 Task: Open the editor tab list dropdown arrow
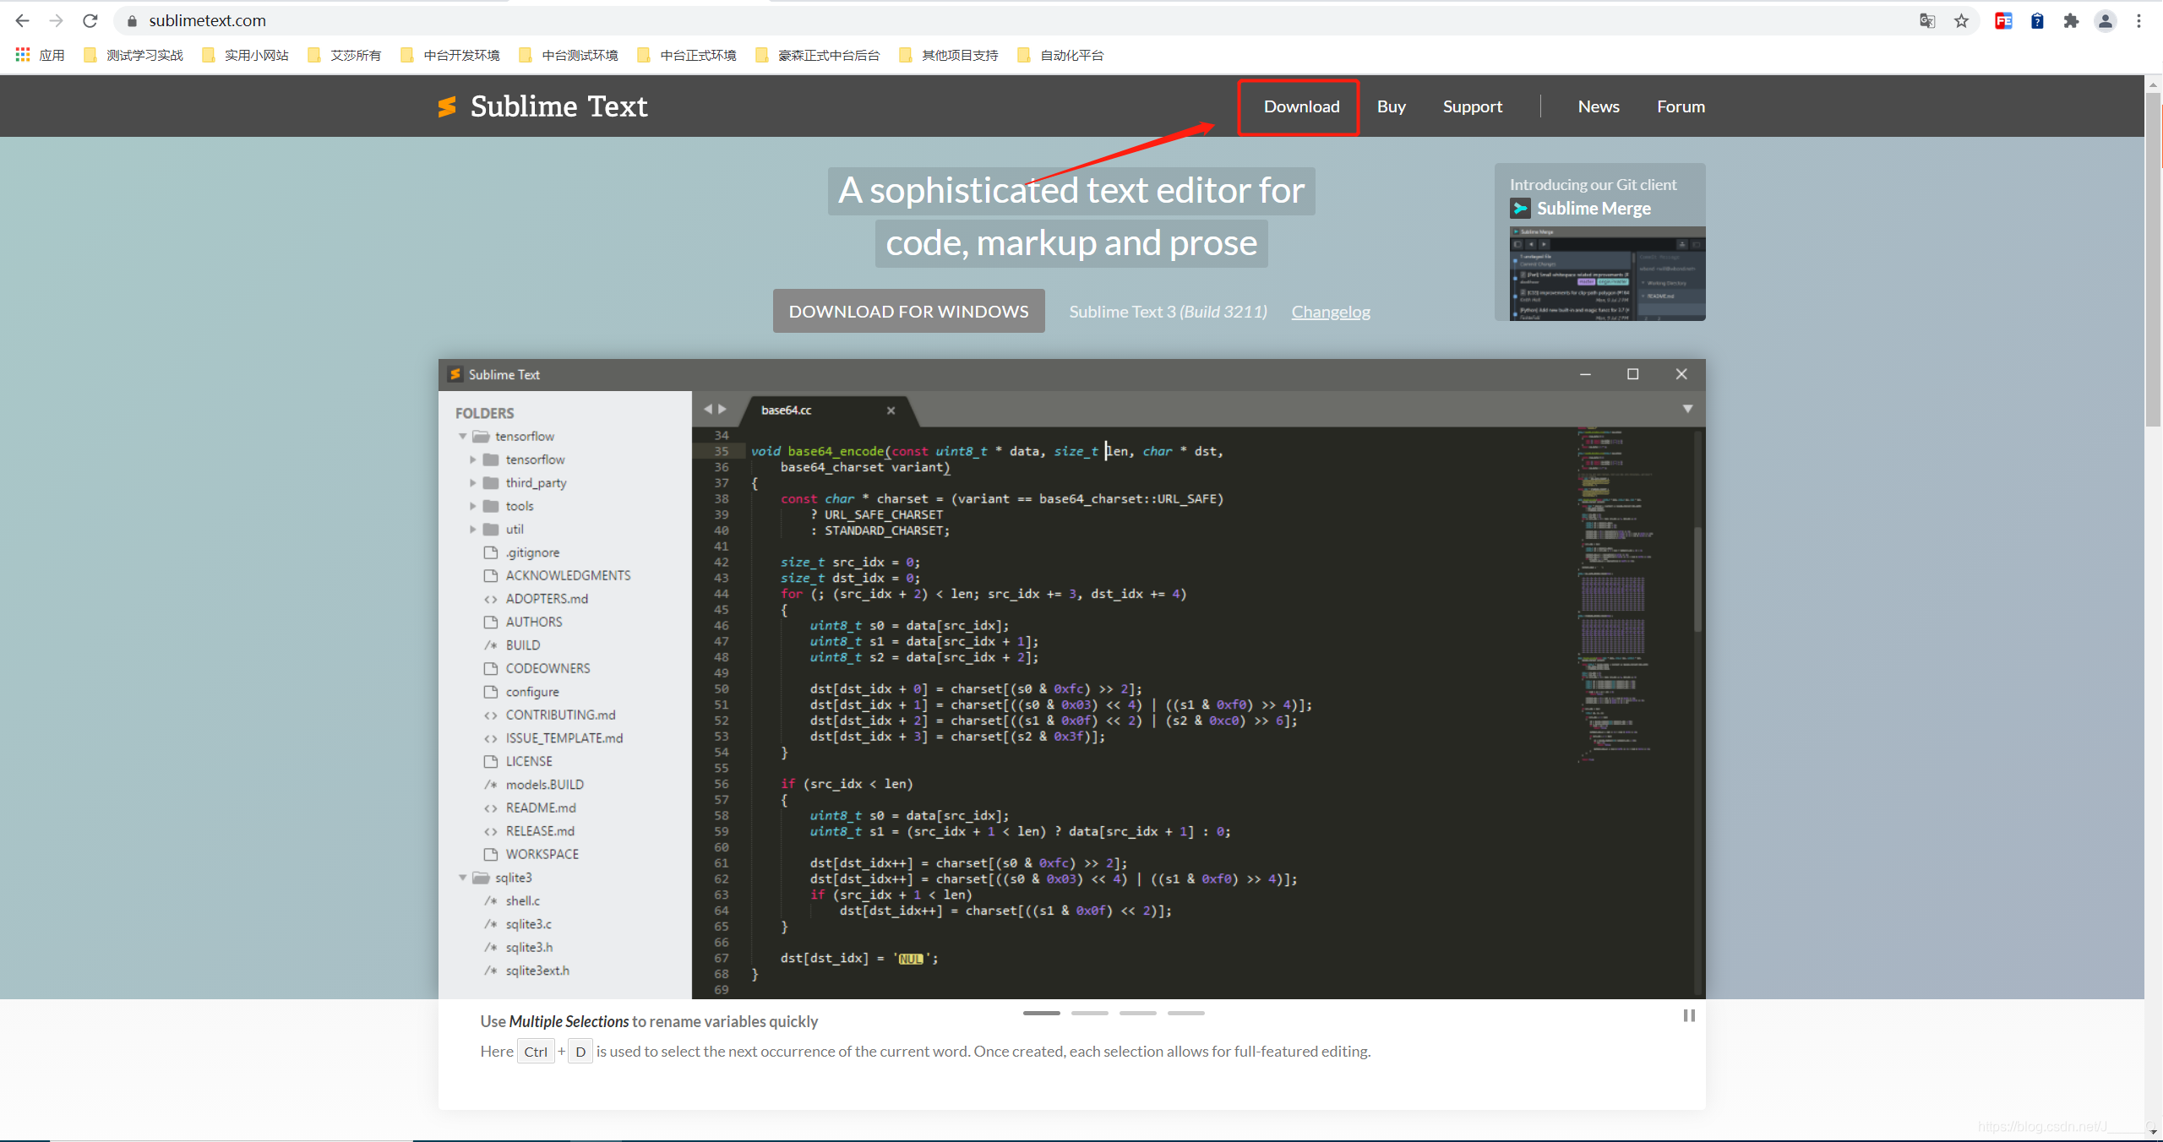pos(1687,409)
